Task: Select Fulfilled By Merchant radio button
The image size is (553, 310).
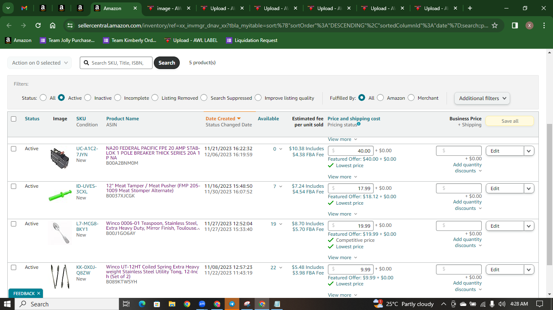Action: 411,98
